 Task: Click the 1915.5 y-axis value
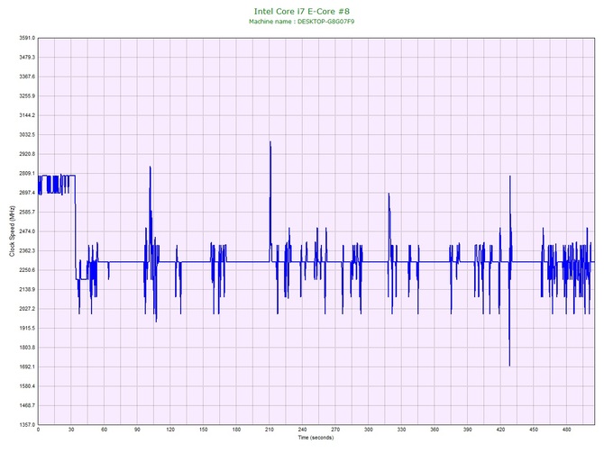tap(27, 328)
